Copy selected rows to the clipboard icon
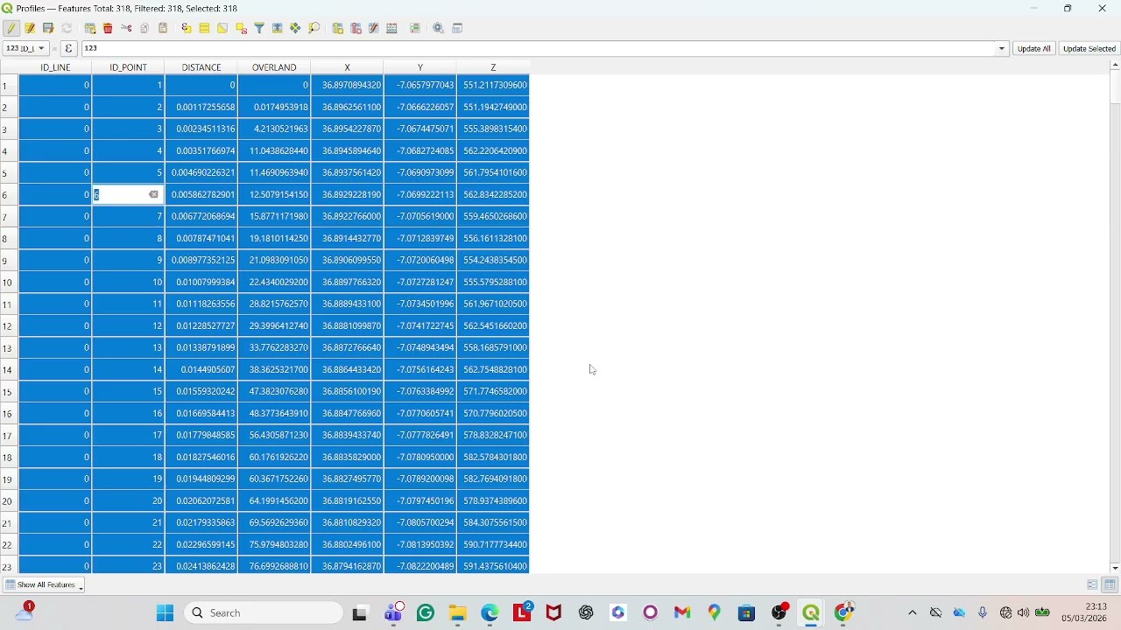The image size is (1121, 630). point(145,28)
